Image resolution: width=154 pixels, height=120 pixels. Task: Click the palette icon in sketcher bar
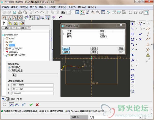click(x=133, y=91)
